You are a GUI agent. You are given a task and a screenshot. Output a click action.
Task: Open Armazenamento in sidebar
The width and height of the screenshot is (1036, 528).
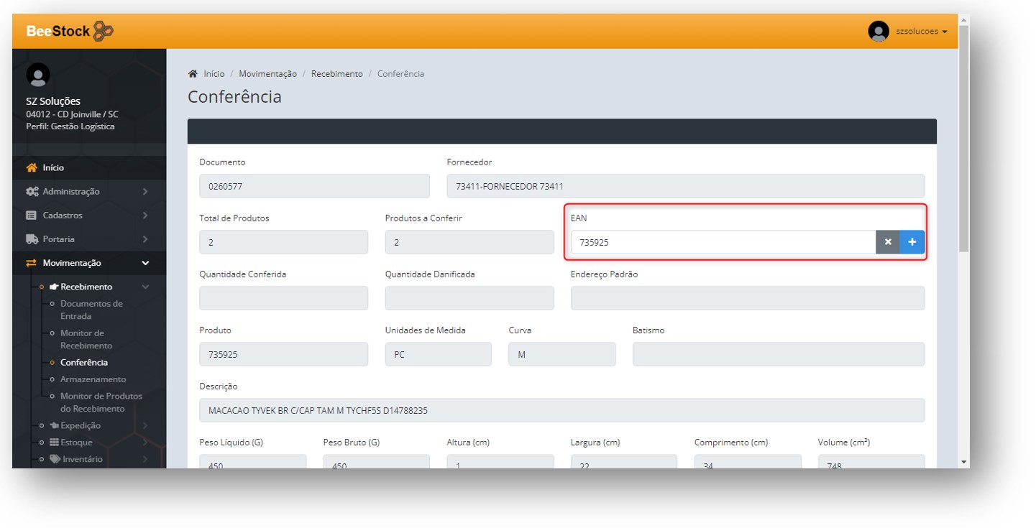[x=93, y=379]
